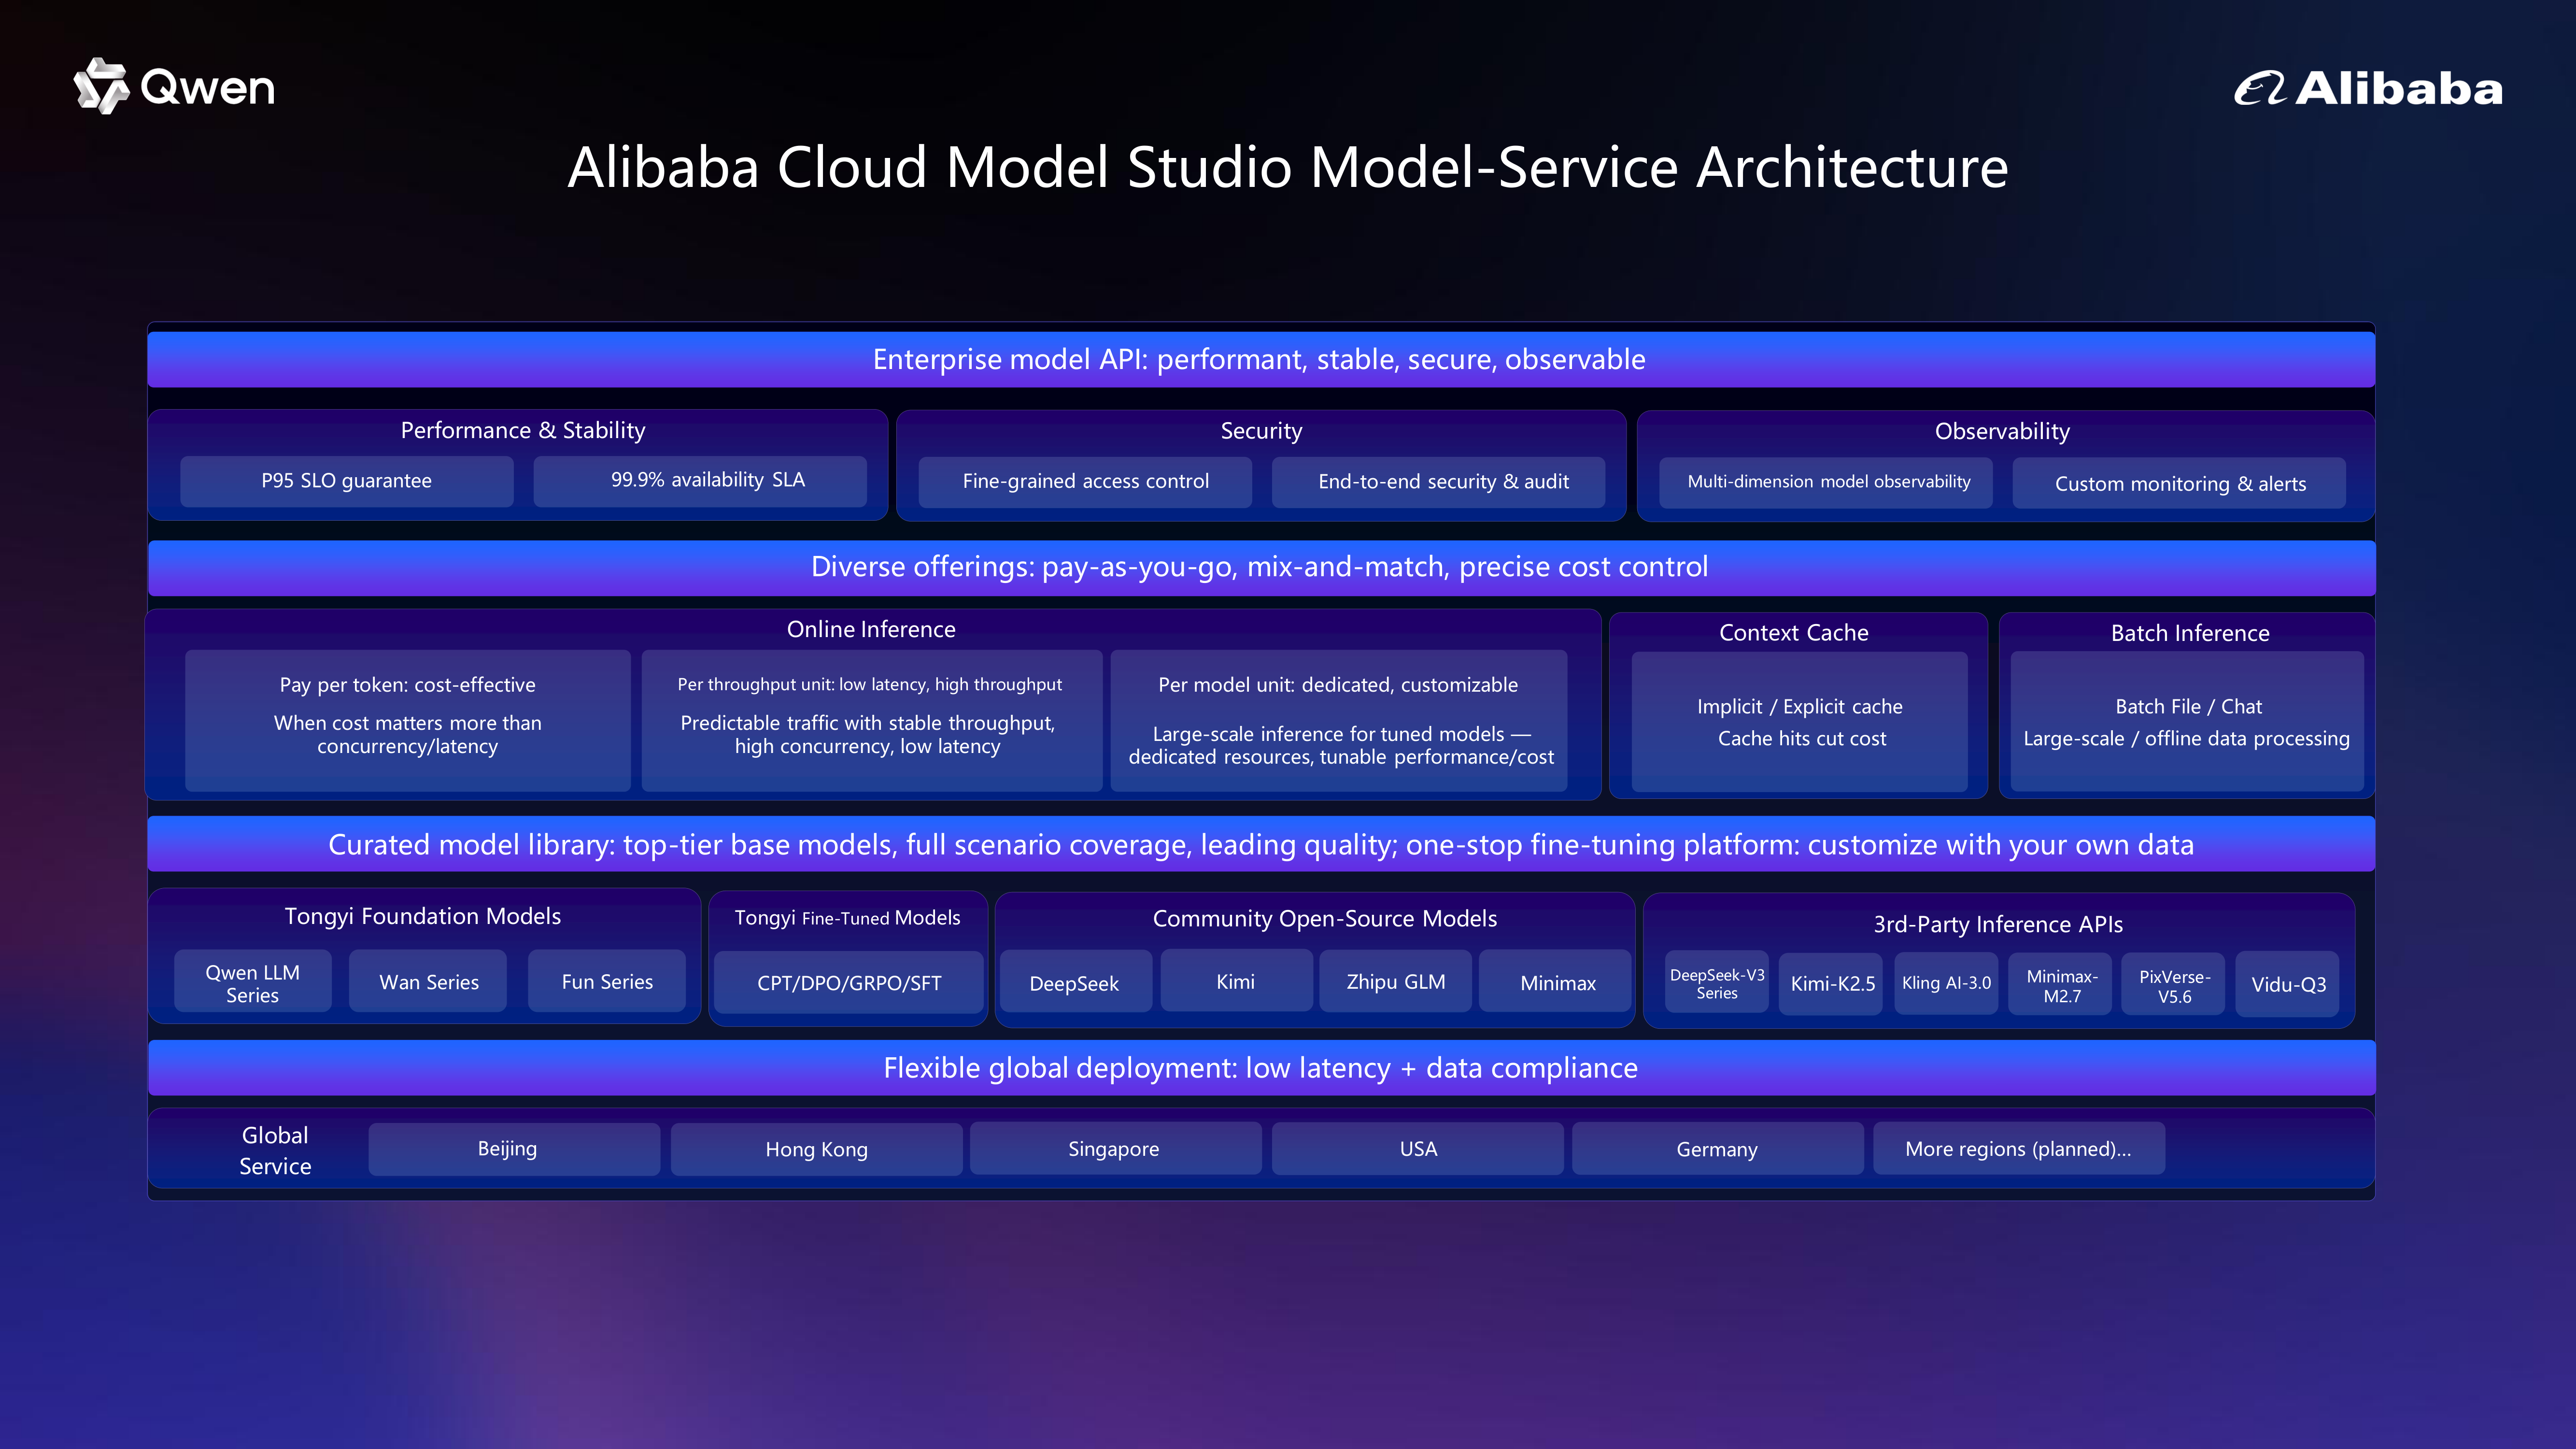Click the "Tongyi Fine-Tuned Models" heading

pos(848,918)
